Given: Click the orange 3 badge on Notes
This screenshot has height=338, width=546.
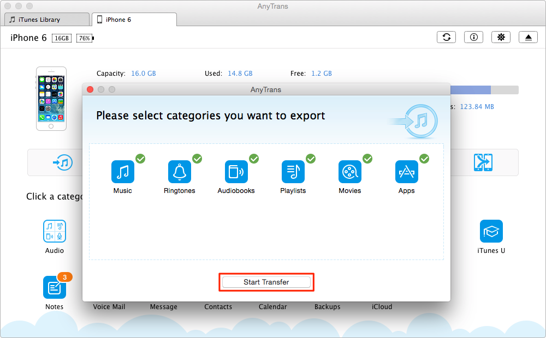Looking at the screenshot, I should pos(64,277).
